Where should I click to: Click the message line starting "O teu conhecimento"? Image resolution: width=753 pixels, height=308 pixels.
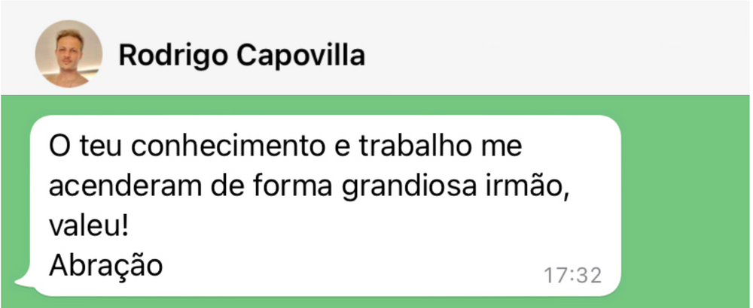tap(285, 144)
